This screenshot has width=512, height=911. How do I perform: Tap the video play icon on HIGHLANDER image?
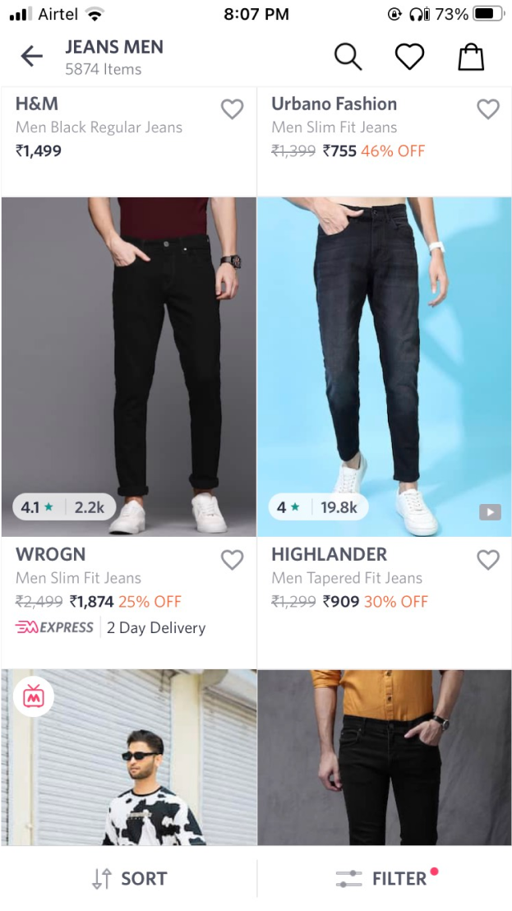tap(490, 512)
